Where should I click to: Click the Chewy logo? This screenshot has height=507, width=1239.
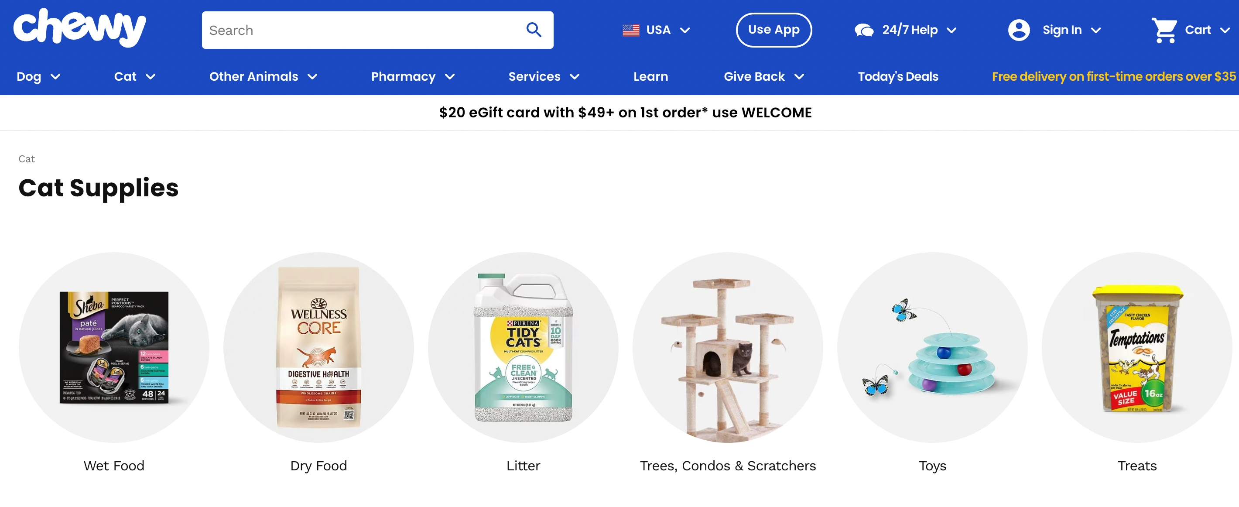(x=80, y=28)
